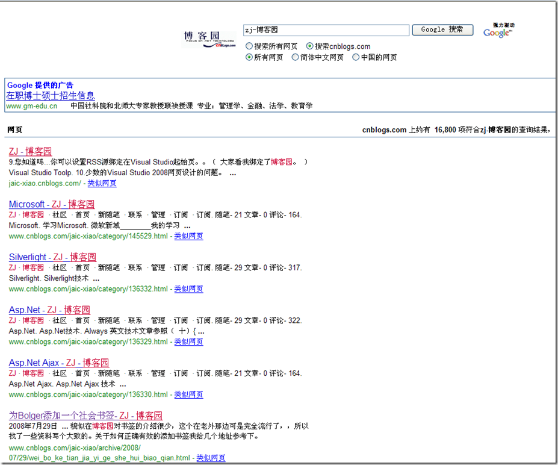Click the Google 搜索 button

(x=442, y=30)
